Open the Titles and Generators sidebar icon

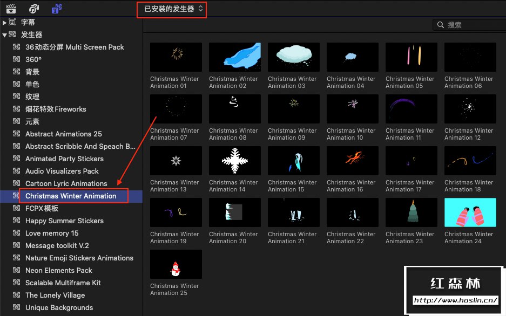point(57,9)
